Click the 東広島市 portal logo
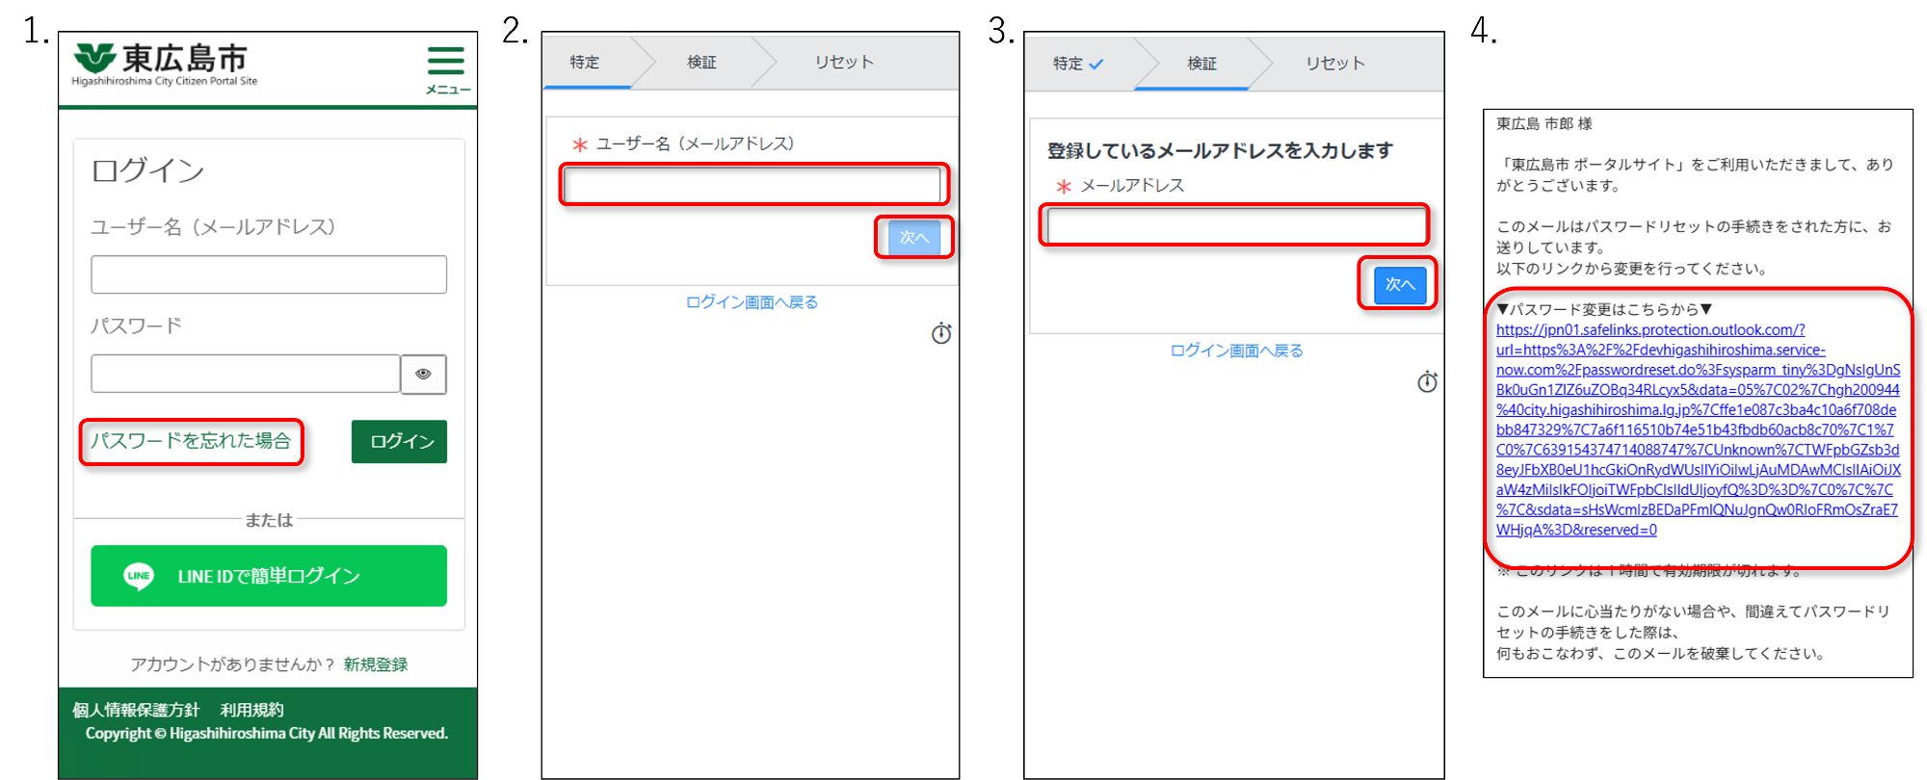This screenshot has width=1927, height=780. (165, 65)
